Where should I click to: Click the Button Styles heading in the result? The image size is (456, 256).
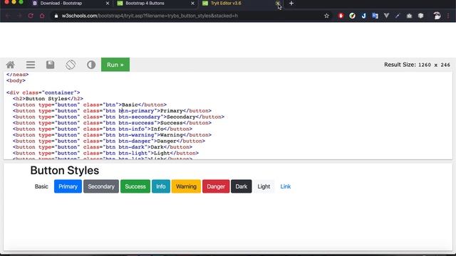click(x=65, y=171)
